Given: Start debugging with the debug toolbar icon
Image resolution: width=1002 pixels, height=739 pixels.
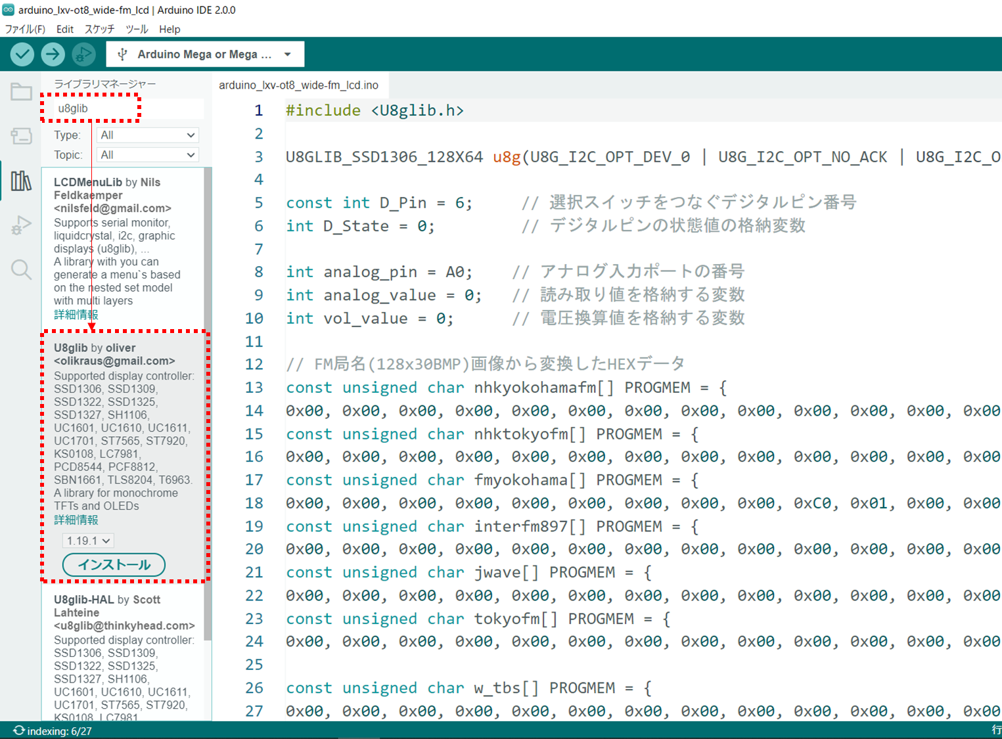Looking at the screenshot, I should (83, 54).
